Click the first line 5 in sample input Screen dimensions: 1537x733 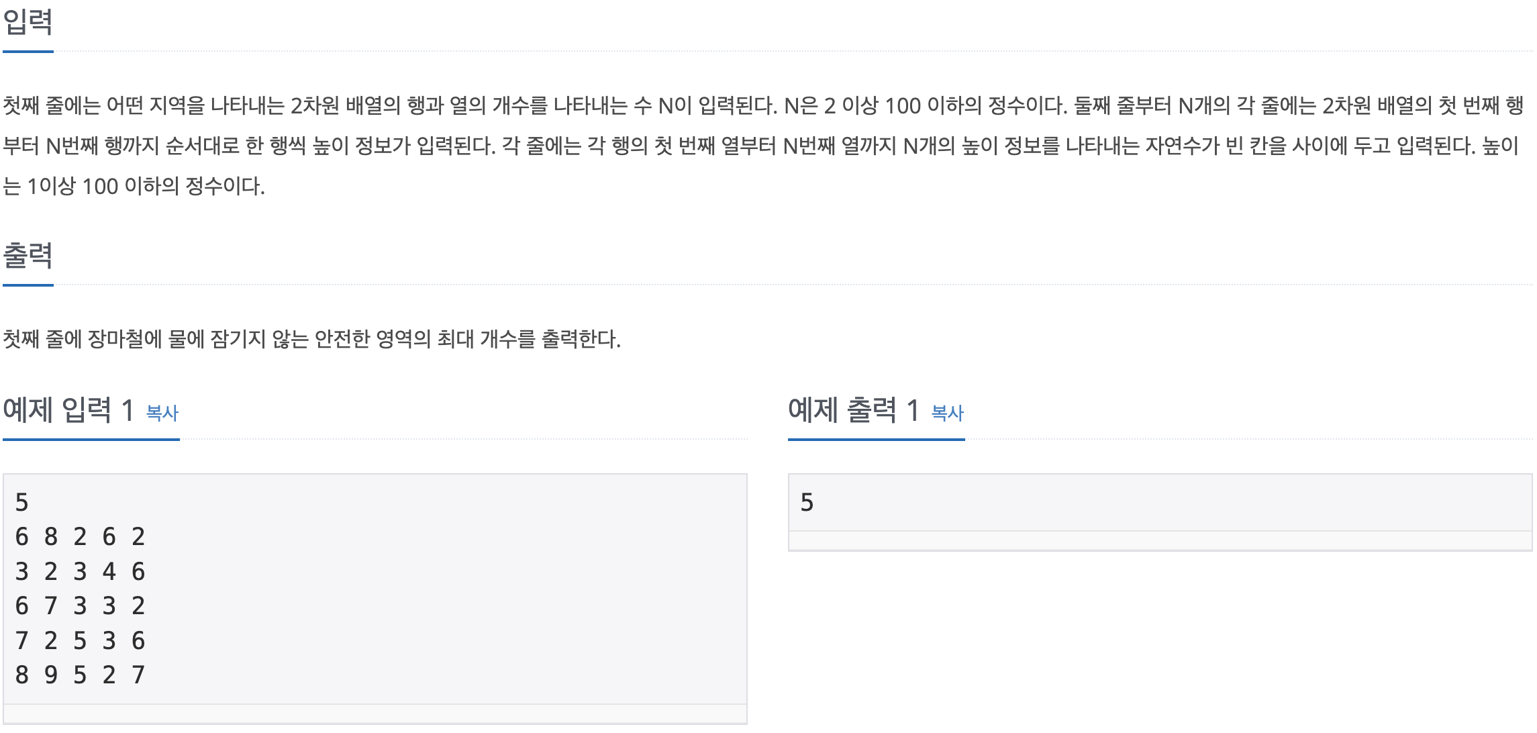point(21,502)
